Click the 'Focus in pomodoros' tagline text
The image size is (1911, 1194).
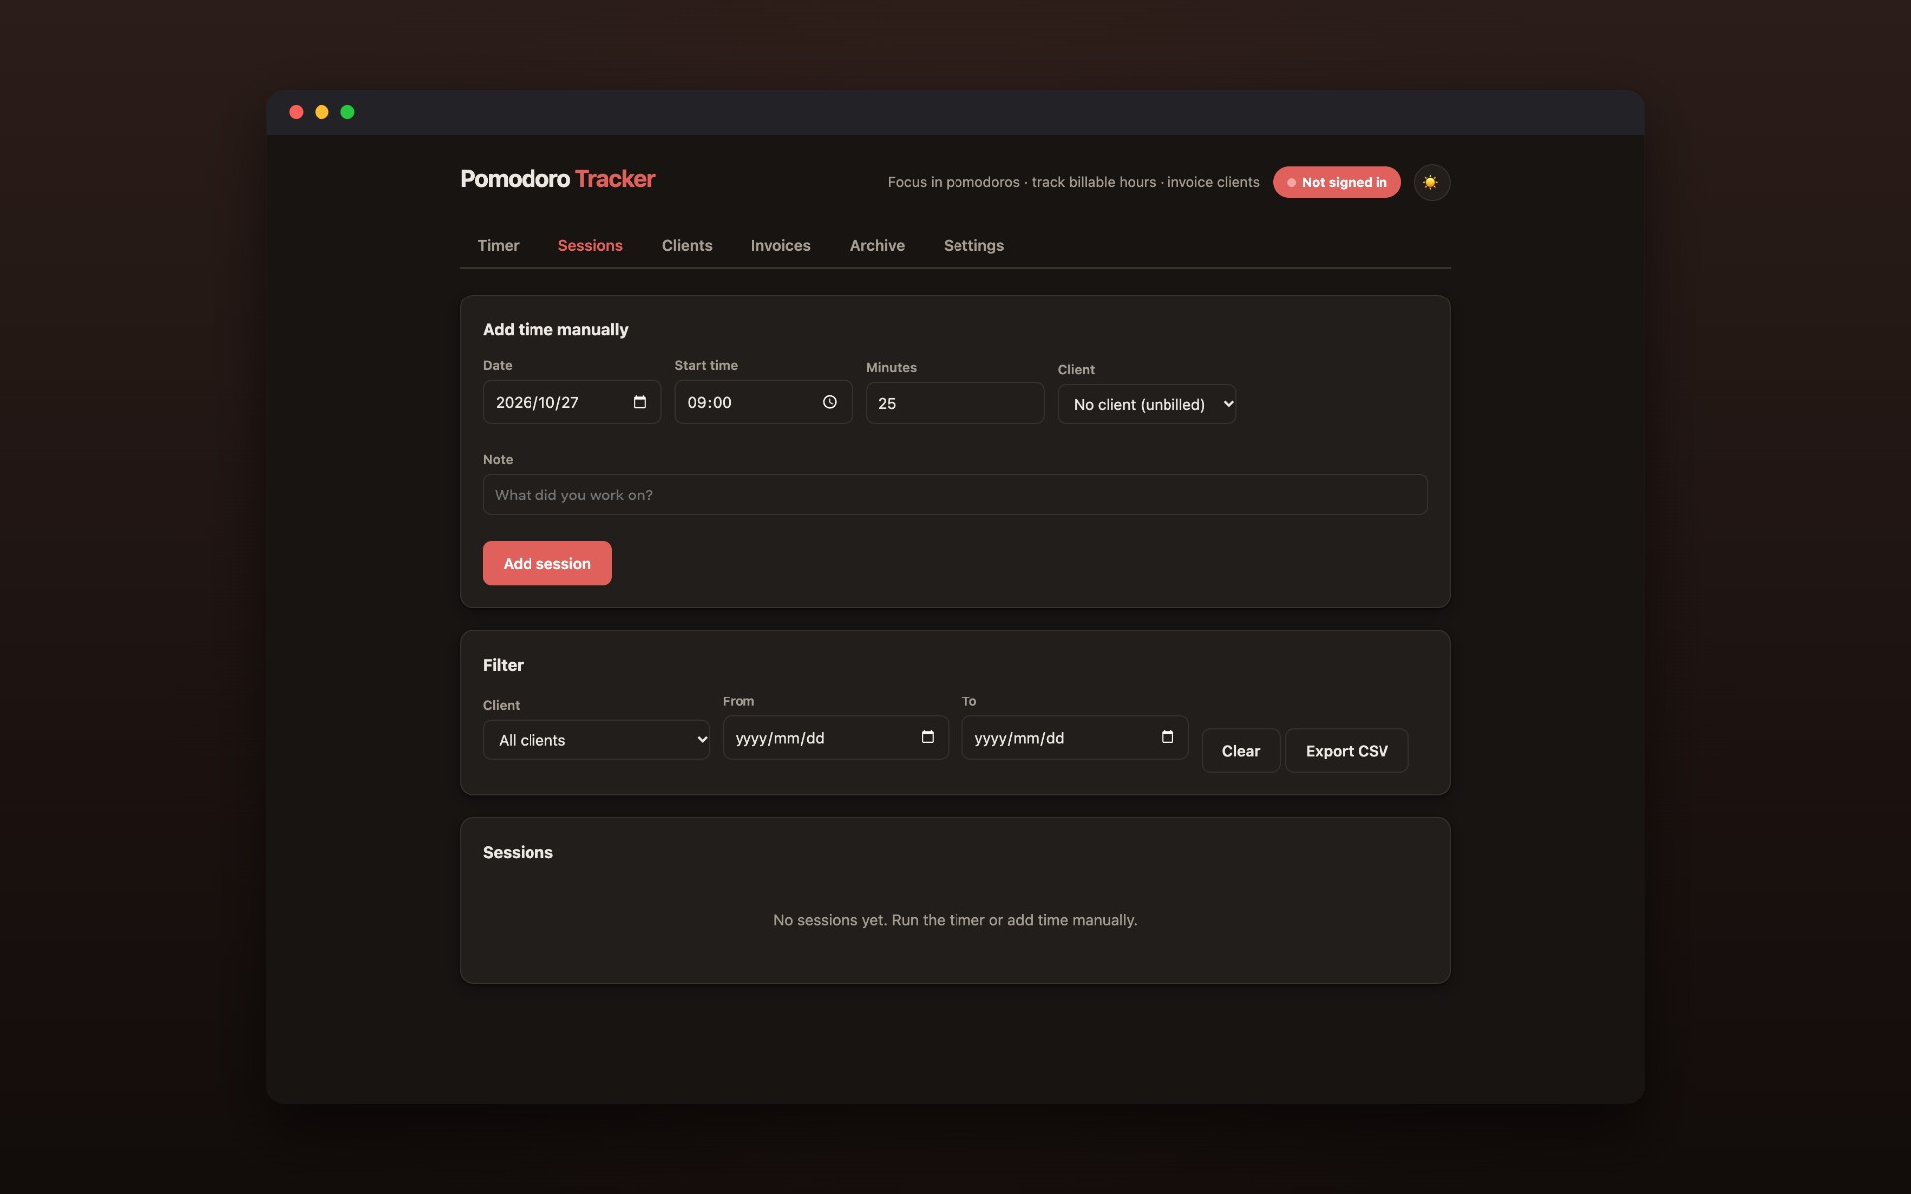(1073, 182)
